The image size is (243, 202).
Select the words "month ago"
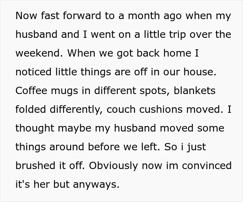pyautogui.click(x=154, y=16)
